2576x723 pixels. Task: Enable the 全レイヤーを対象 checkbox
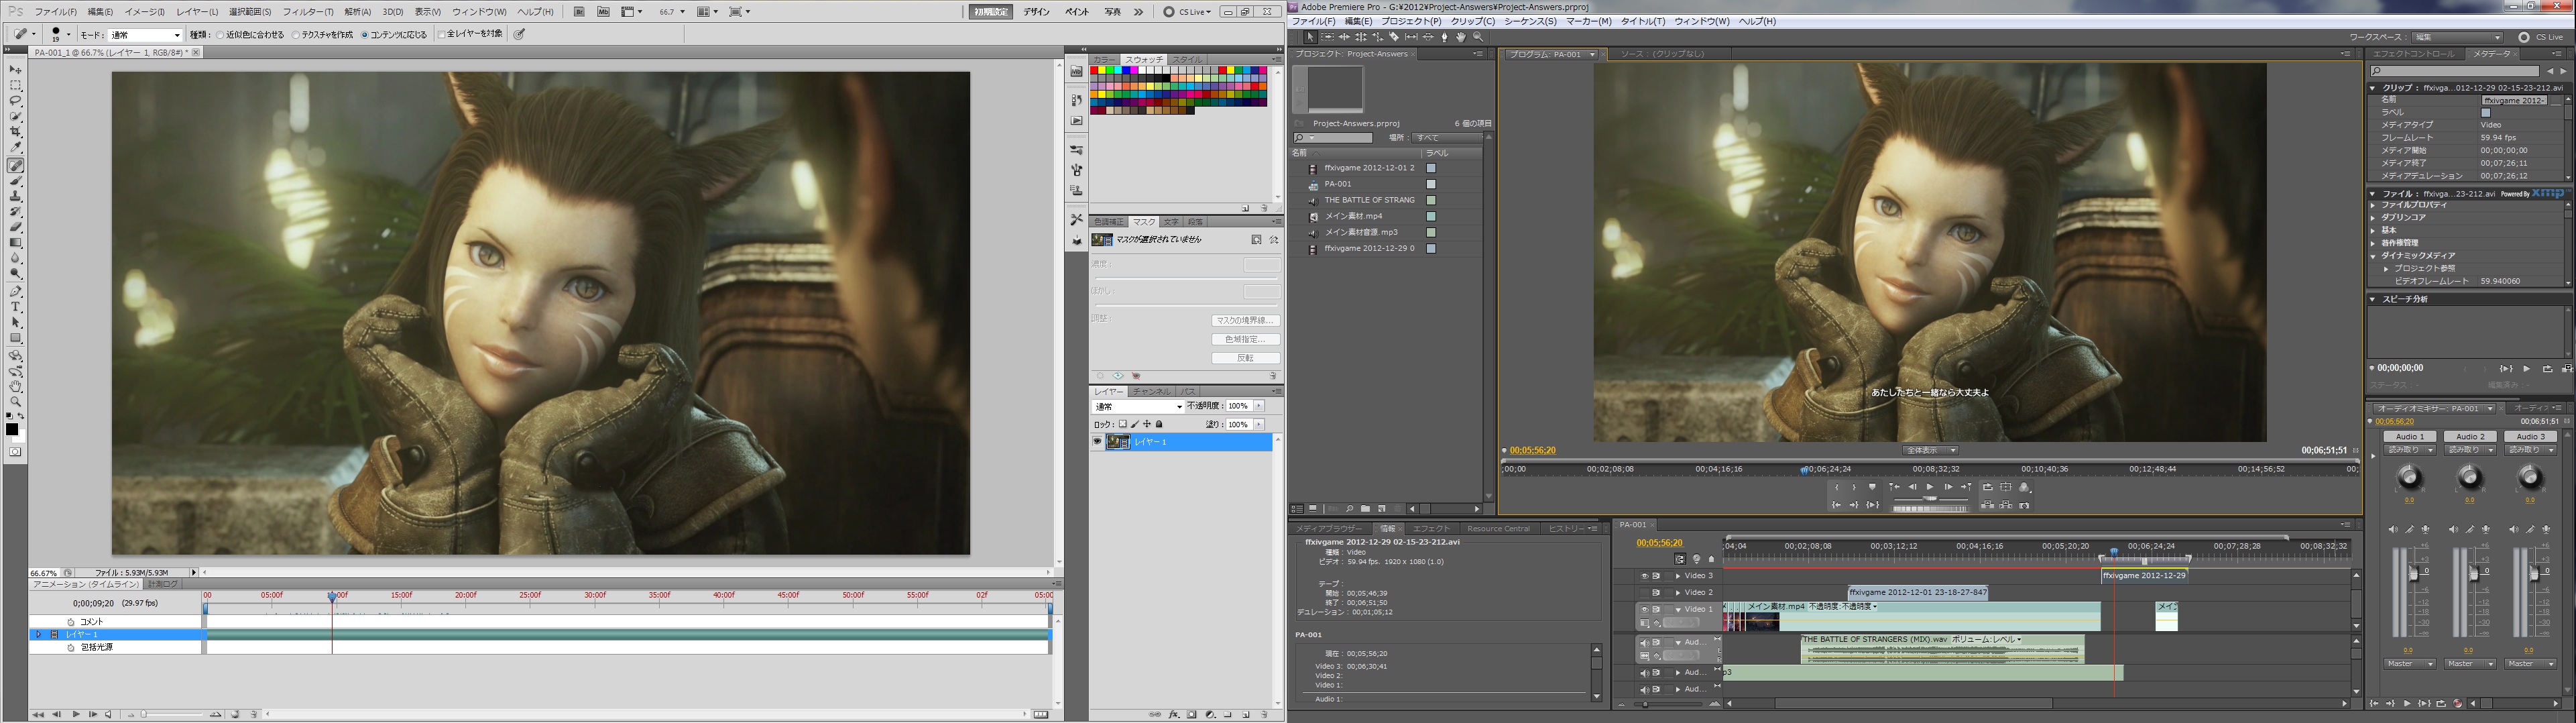click(x=470, y=34)
